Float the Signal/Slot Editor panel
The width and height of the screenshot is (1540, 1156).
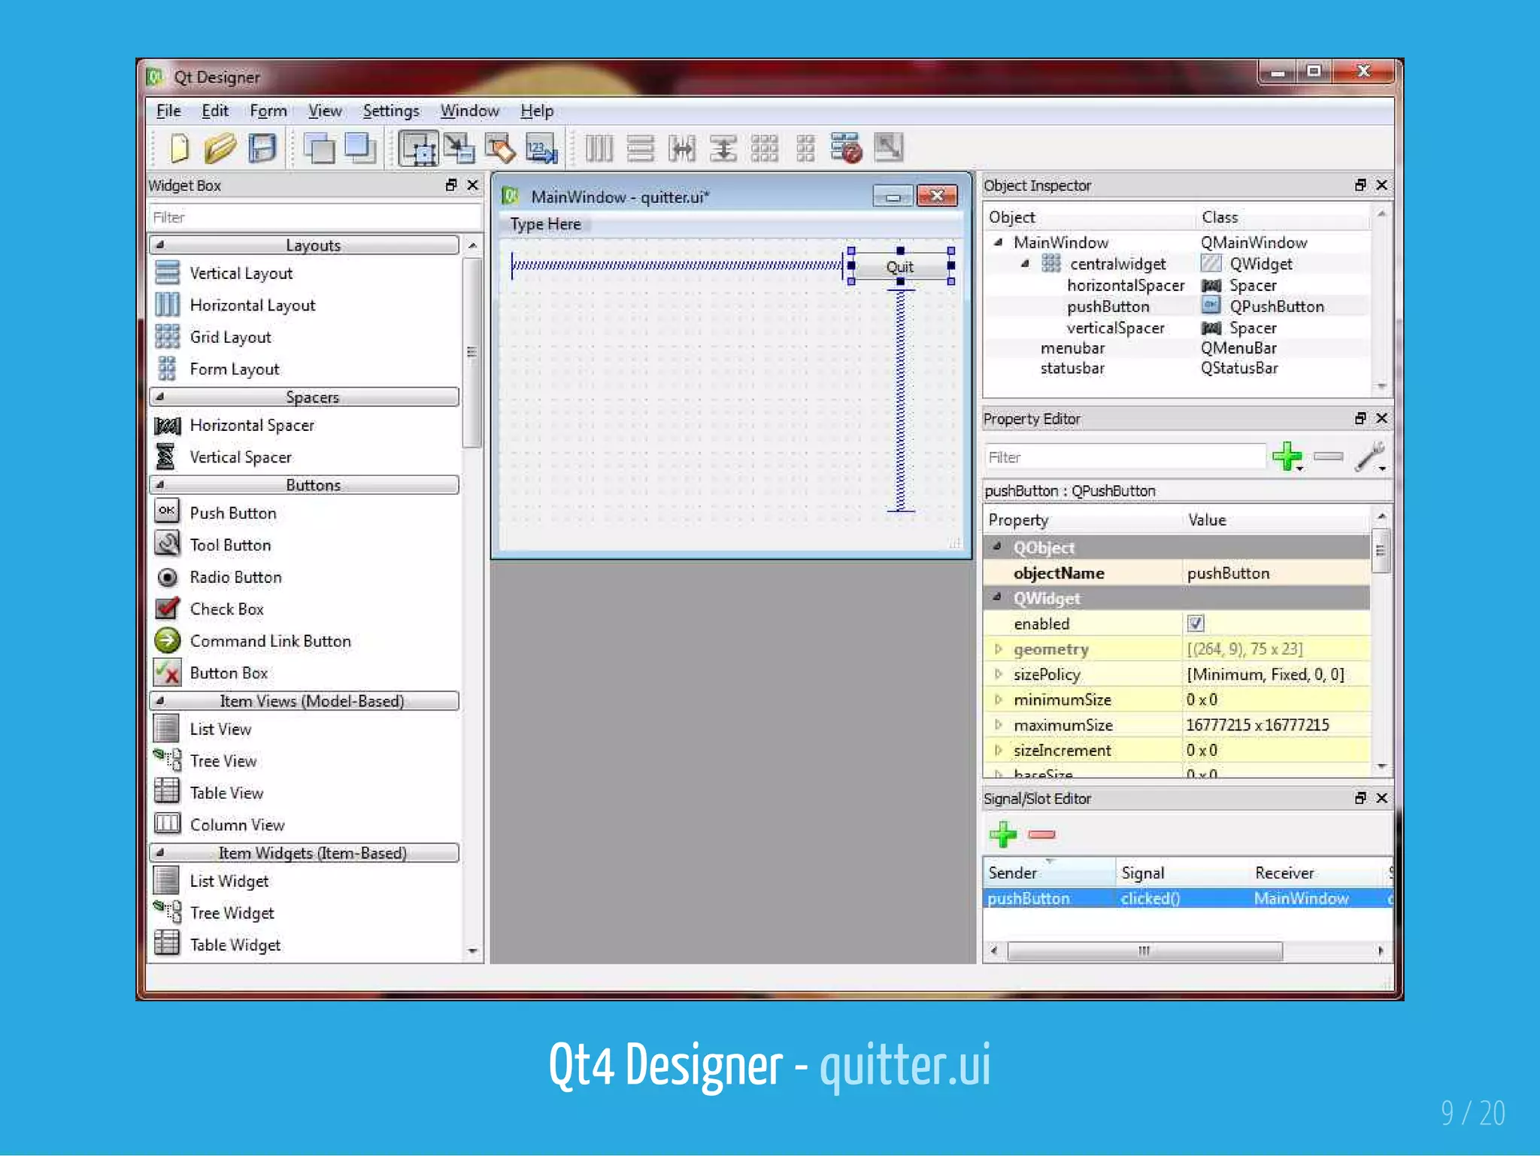tap(1360, 798)
